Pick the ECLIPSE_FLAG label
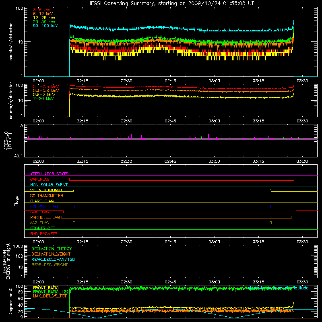This screenshot has height=322, width=322. pos(44,206)
